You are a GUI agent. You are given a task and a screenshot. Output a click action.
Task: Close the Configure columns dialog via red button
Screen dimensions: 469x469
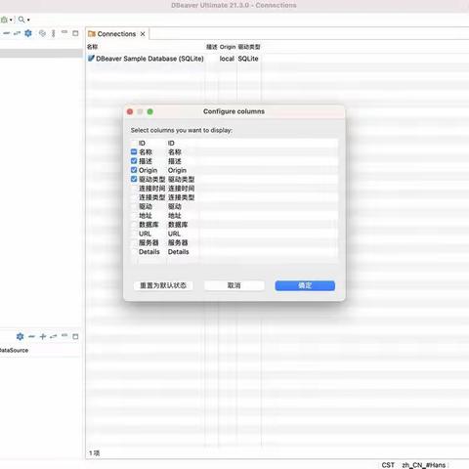tap(130, 111)
